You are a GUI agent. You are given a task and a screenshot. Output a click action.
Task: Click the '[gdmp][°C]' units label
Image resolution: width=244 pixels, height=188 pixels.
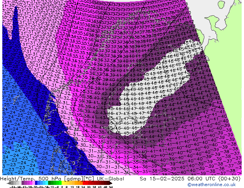[79, 179]
